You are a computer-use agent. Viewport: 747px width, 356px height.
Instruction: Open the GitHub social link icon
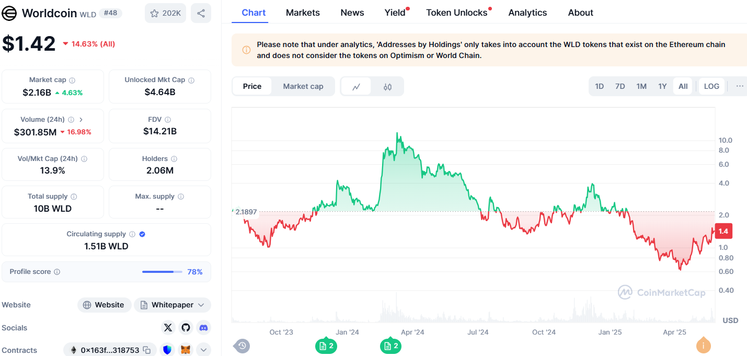[186, 328]
